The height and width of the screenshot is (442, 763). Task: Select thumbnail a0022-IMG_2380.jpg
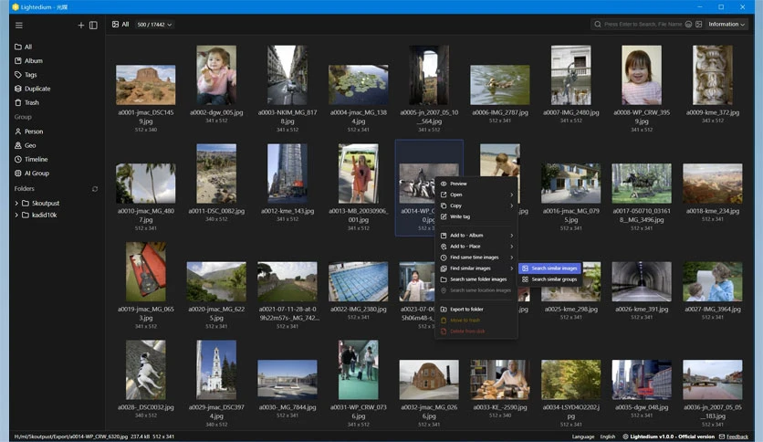358,282
